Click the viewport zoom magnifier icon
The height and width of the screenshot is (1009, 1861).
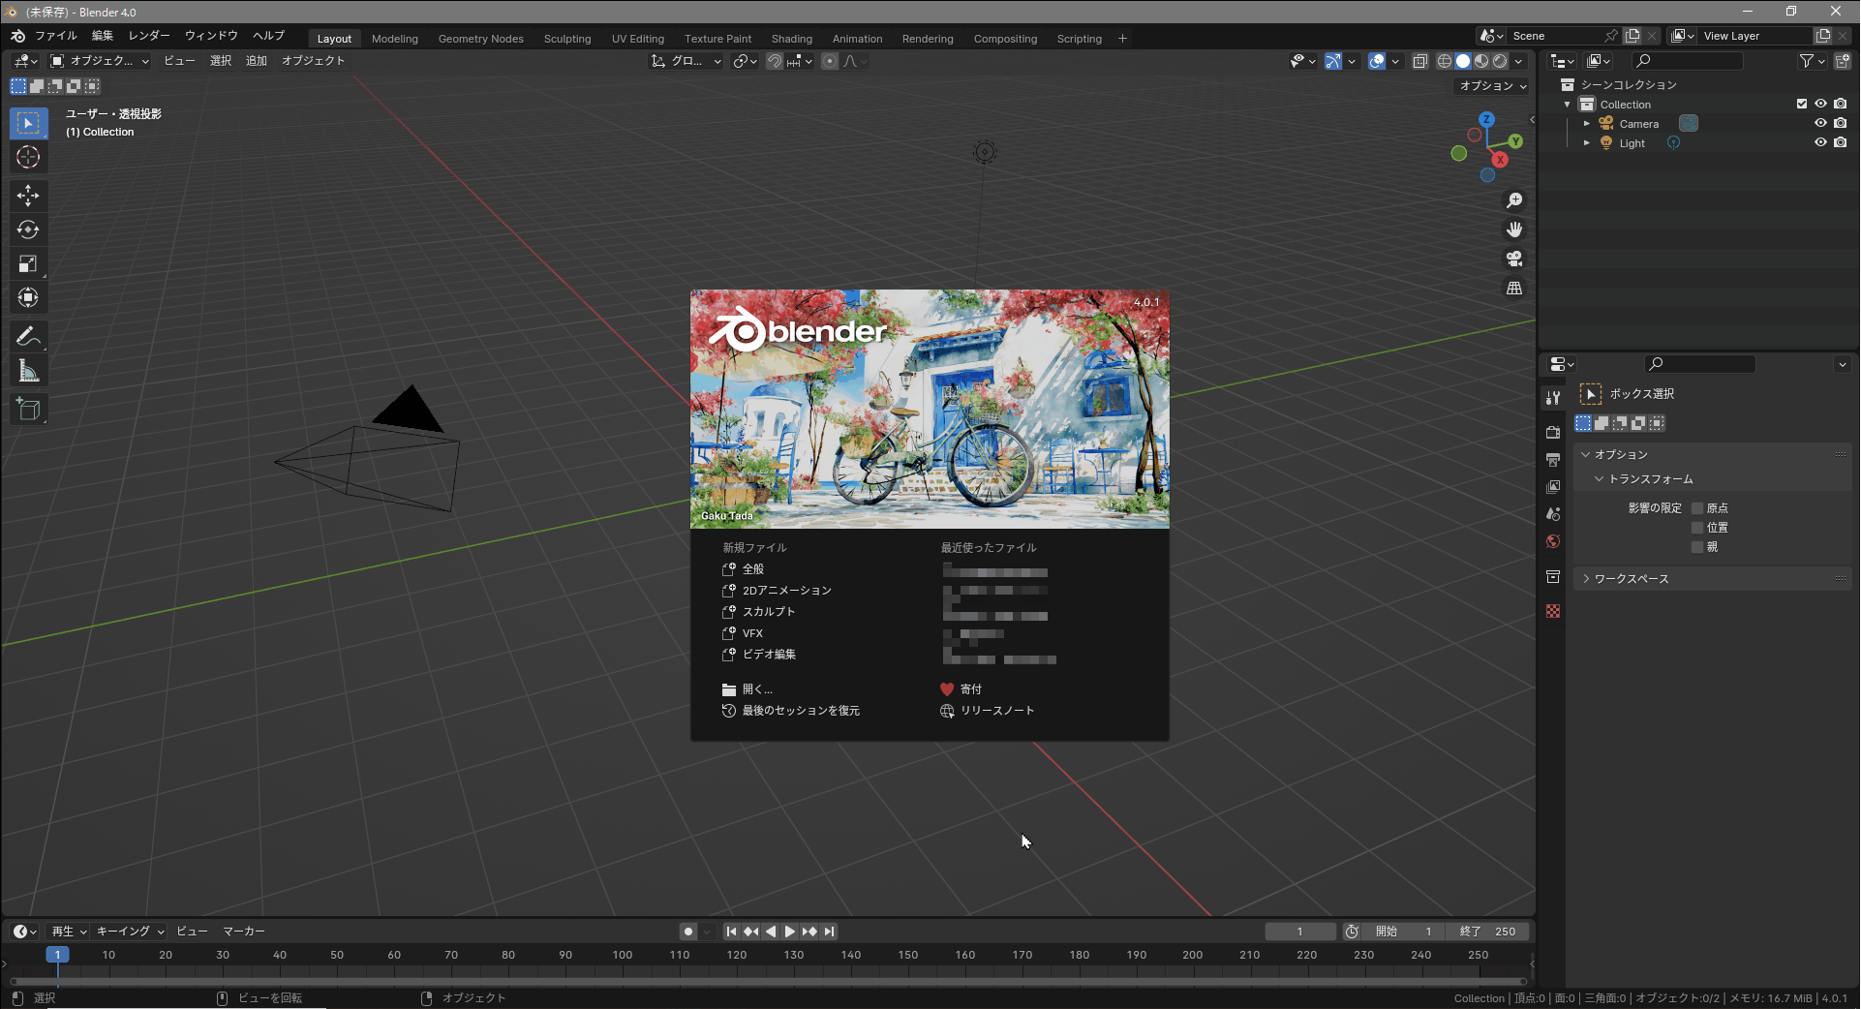click(1514, 200)
